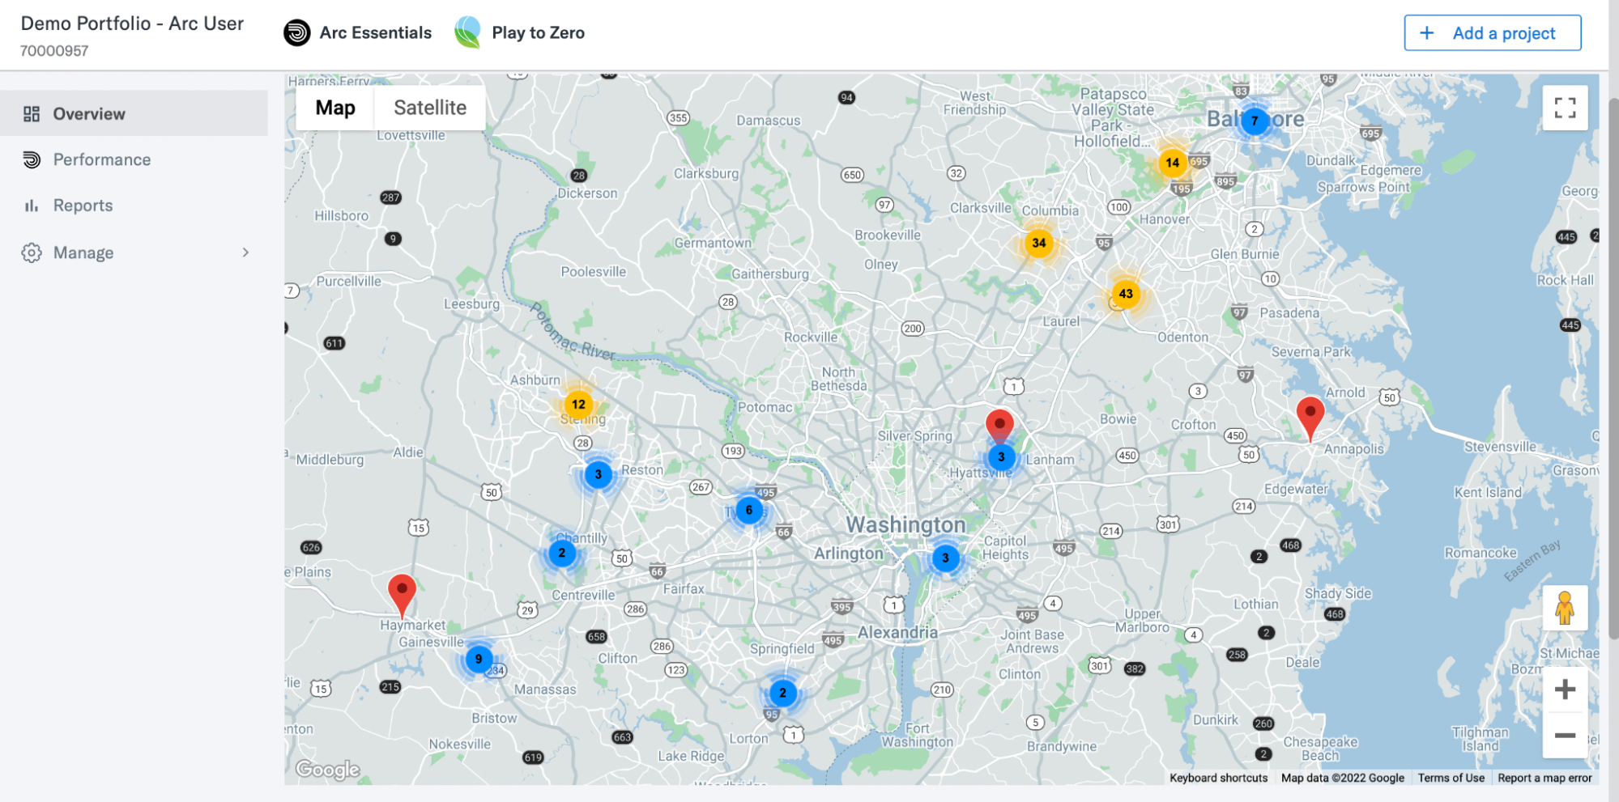The width and height of the screenshot is (1619, 802).
Task: Click the Reports bar chart icon
Action: tap(32, 206)
